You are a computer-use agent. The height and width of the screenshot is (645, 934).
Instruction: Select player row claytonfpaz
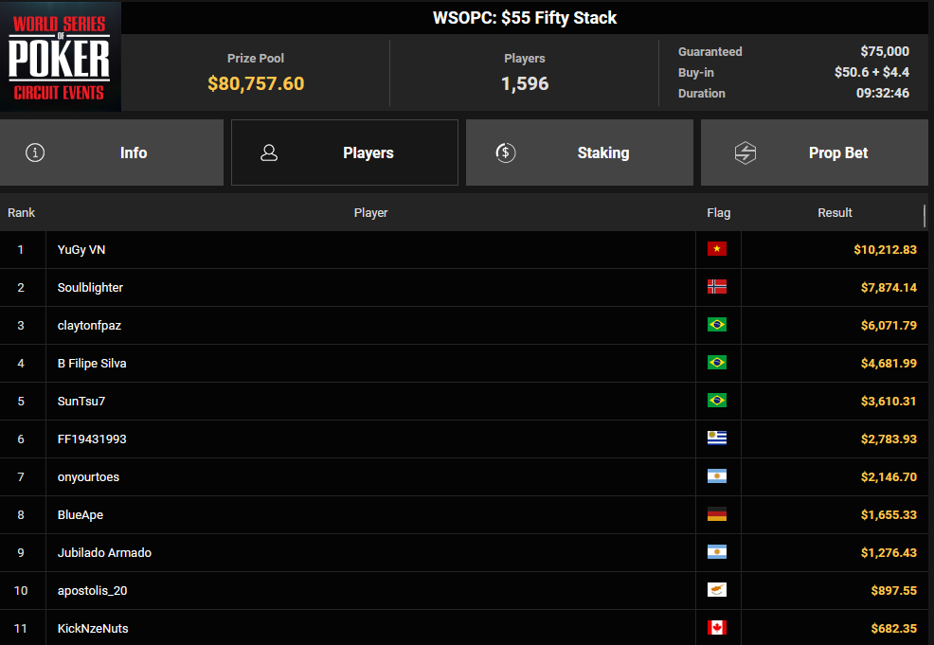pos(464,325)
